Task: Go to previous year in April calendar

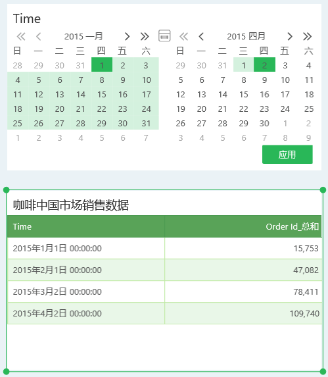Action: click(183, 37)
